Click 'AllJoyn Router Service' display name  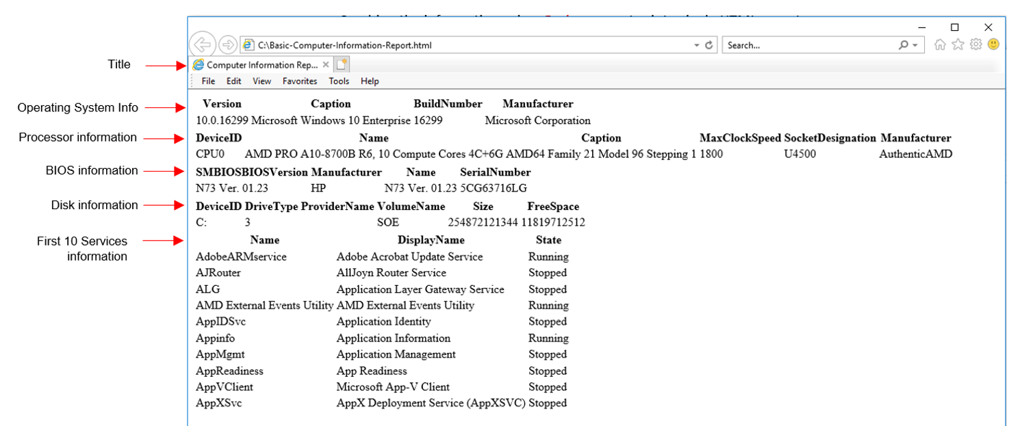pos(392,273)
